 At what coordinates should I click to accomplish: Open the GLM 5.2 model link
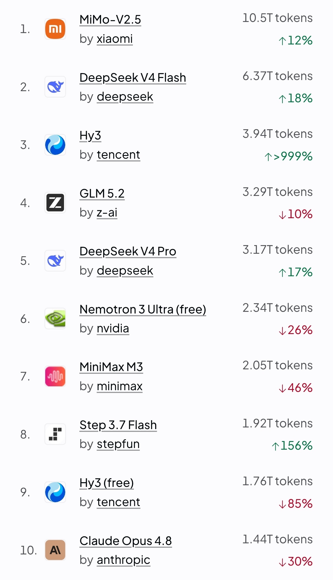click(x=102, y=193)
